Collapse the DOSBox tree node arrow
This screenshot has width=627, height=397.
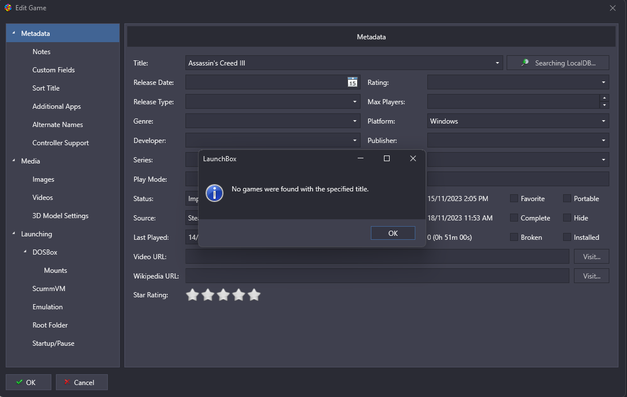25,252
